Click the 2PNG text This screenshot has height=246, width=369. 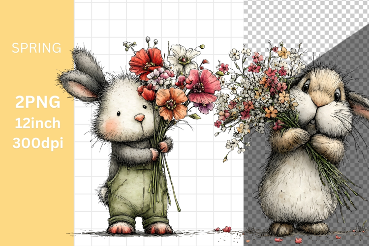pos(37,102)
